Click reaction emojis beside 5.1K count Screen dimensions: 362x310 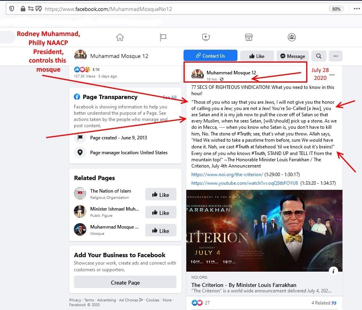pos(82,69)
